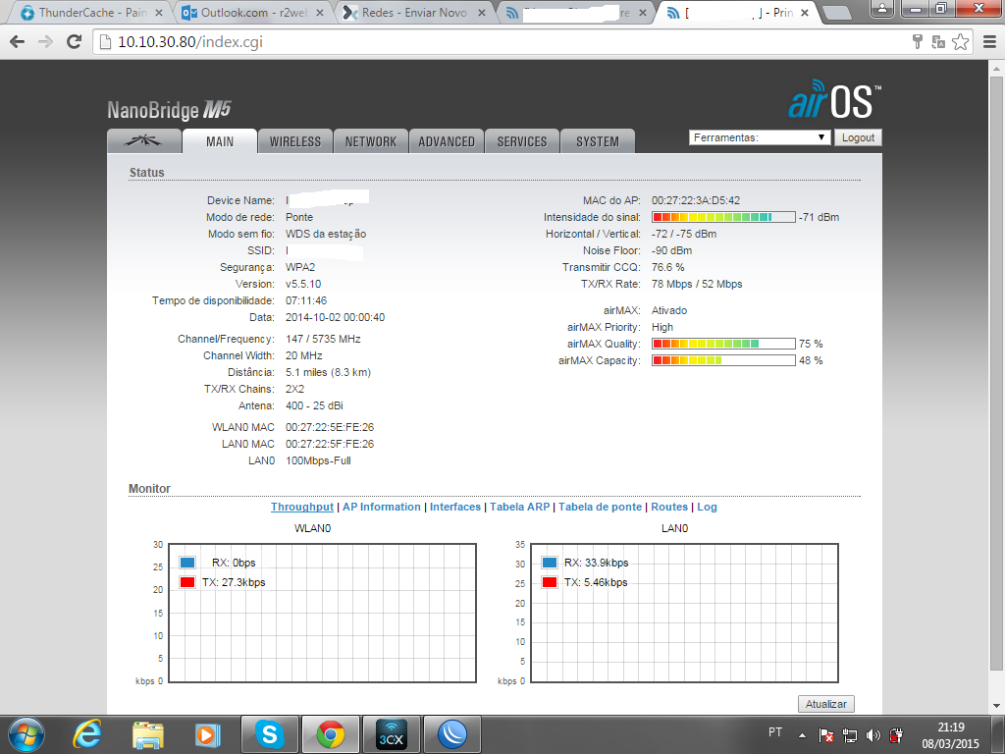Image resolution: width=1005 pixels, height=754 pixels.
Task: Open the Interfaces link
Action: [x=455, y=507]
